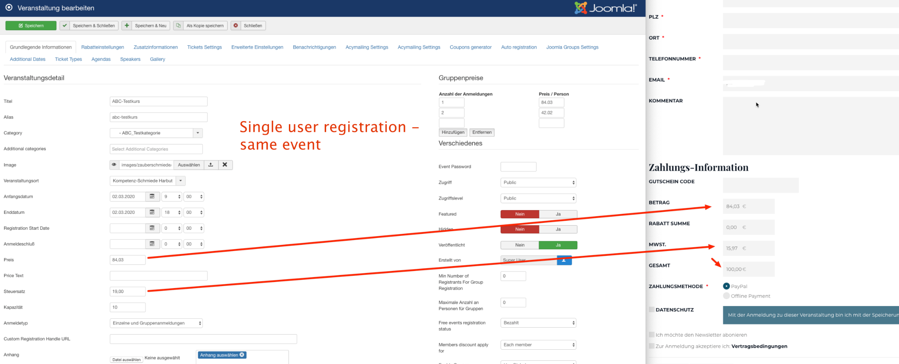Screen dimensions: 899x364
Task: Open Registration Start Date calendar icon
Action: (152, 229)
